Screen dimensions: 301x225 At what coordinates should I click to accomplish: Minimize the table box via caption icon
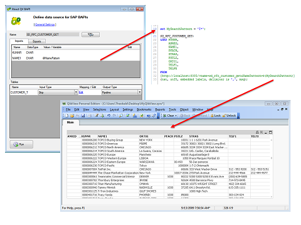(266, 132)
